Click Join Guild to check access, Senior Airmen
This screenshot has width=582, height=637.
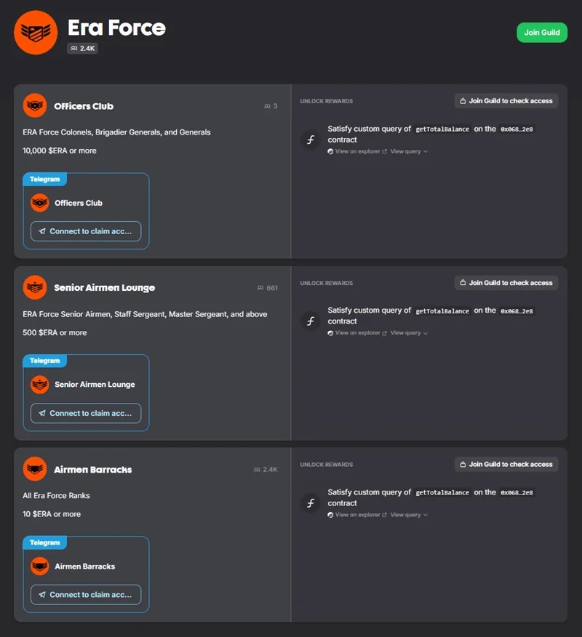pyautogui.click(x=506, y=283)
